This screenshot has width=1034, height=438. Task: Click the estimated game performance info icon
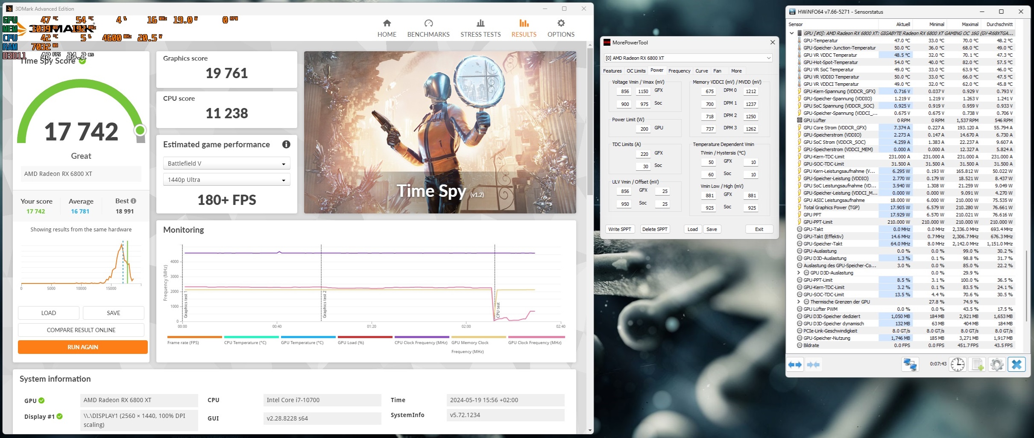285,144
